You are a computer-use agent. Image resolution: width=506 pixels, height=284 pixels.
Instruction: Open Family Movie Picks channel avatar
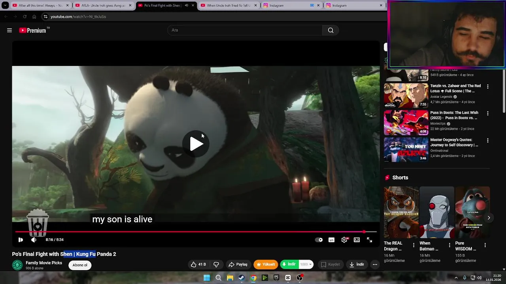[x=17, y=265]
